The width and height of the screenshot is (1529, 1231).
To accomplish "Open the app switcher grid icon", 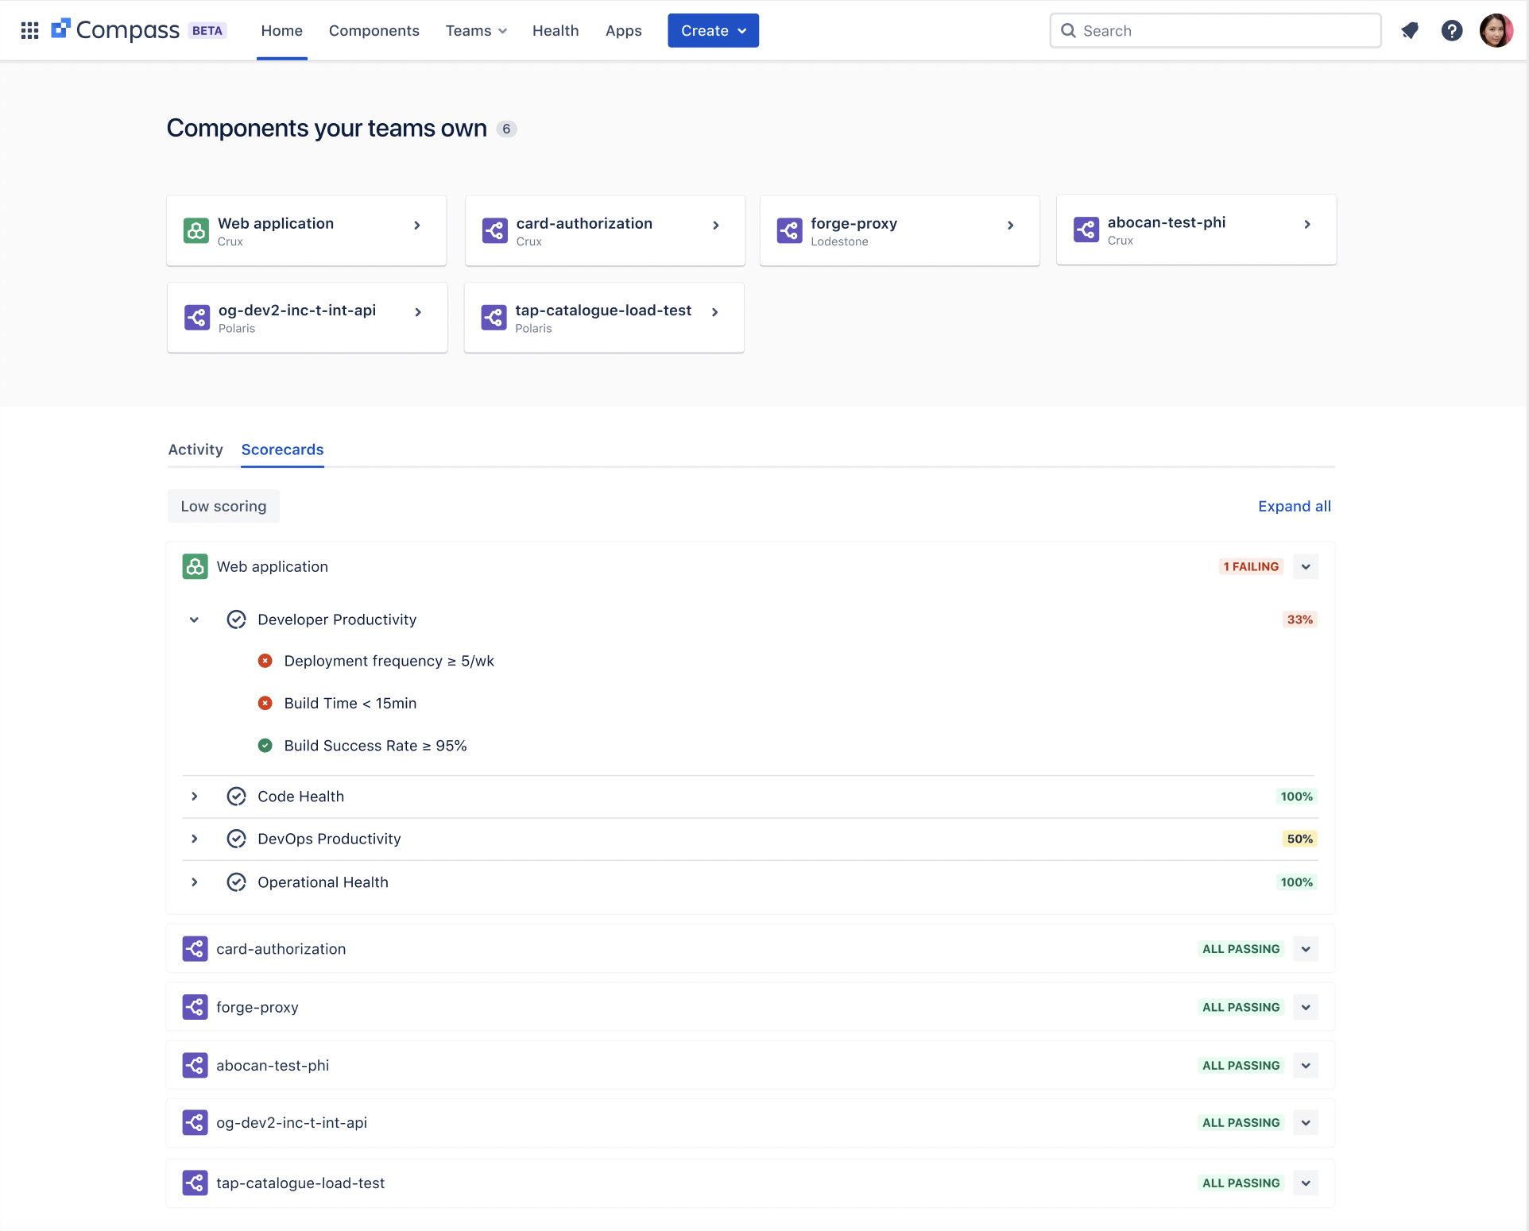I will (x=29, y=30).
